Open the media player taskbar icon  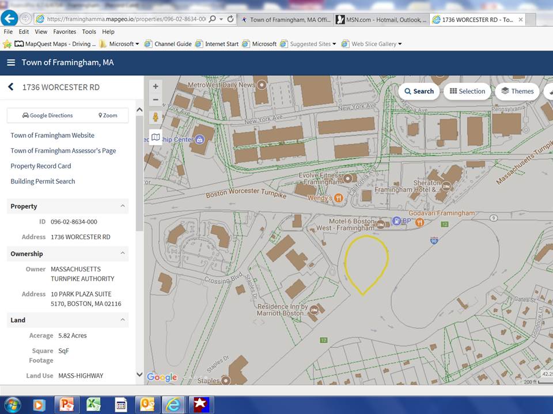click(39, 405)
